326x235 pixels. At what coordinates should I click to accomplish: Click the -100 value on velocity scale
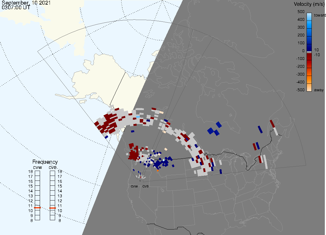pyautogui.click(x=300, y=59)
